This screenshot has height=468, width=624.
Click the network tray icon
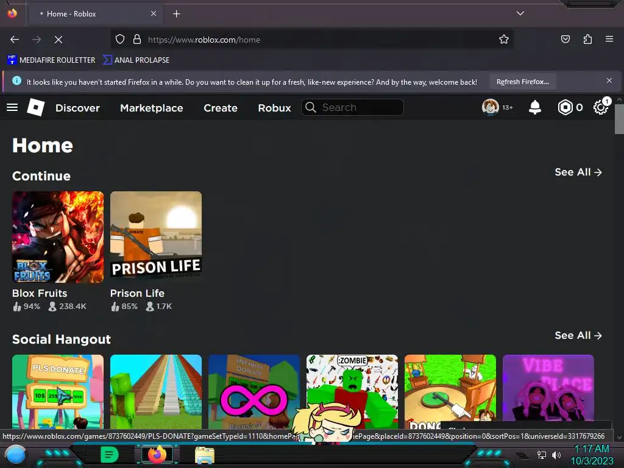(x=542, y=455)
